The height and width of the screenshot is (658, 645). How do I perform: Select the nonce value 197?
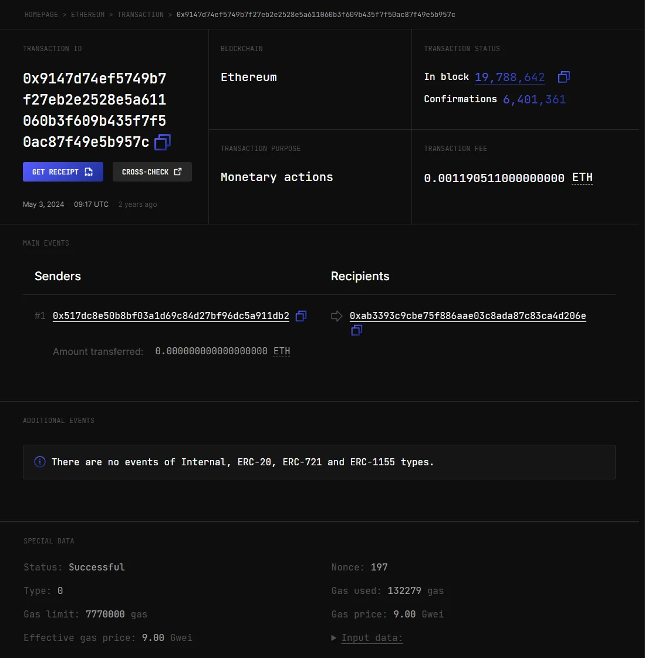[379, 568]
